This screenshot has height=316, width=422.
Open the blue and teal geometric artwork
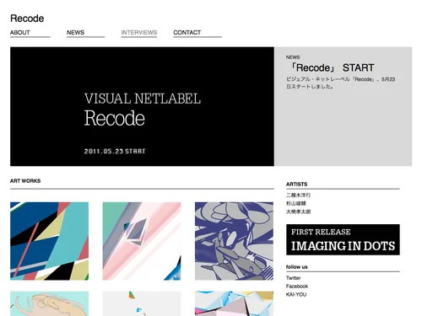click(x=49, y=241)
